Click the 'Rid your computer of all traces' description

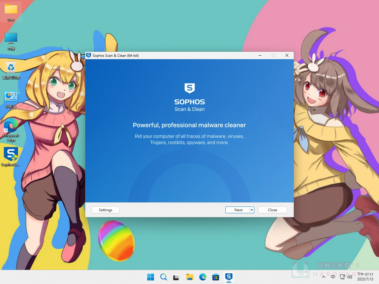(x=189, y=139)
